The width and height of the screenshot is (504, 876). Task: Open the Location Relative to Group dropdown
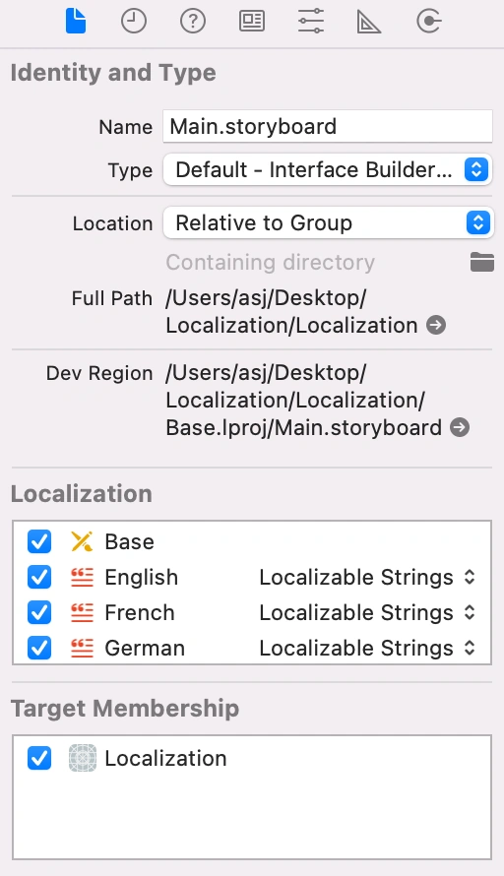(328, 222)
